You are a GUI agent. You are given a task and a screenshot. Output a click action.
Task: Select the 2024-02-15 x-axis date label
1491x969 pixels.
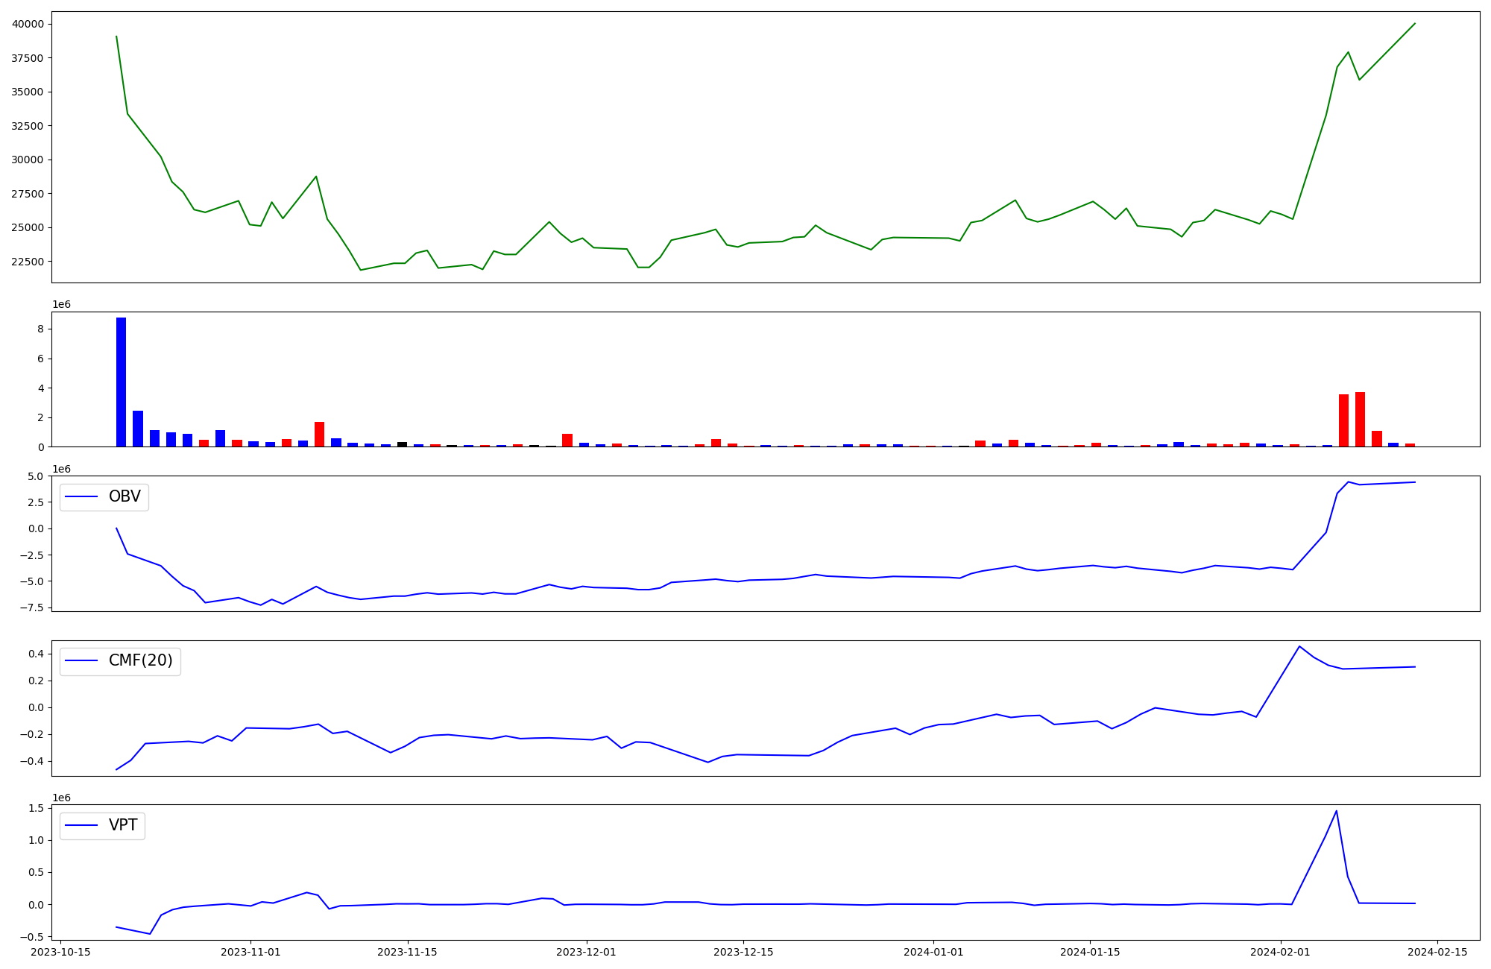pyautogui.click(x=1437, y=952)
